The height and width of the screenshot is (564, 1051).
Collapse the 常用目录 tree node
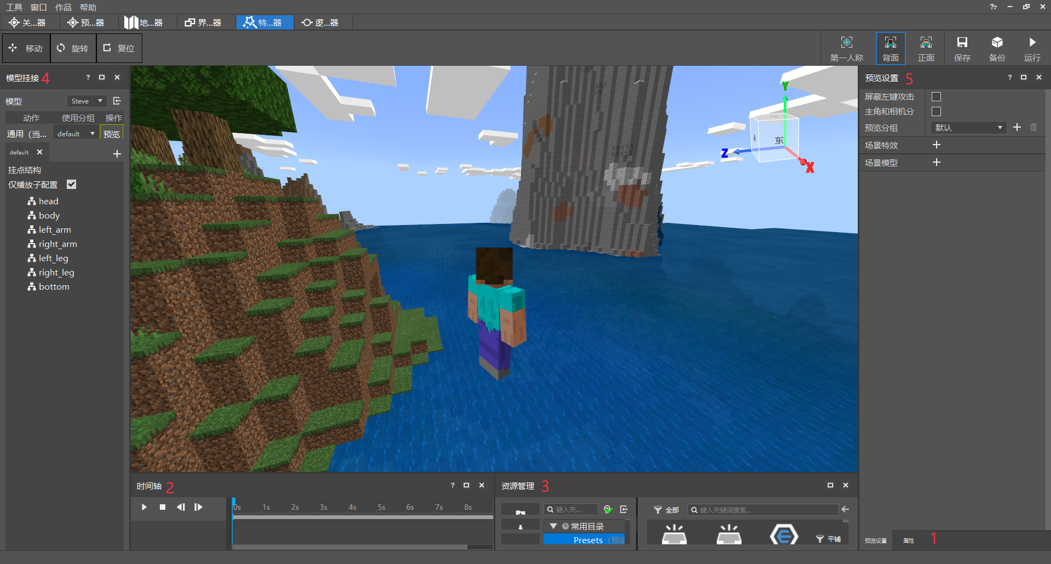553,526
